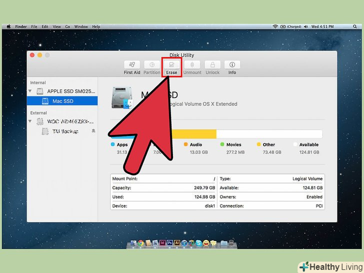Click the volume speaker menu bar icon
This screenshot has width=364, height=273.
click(x=305, y=26)
